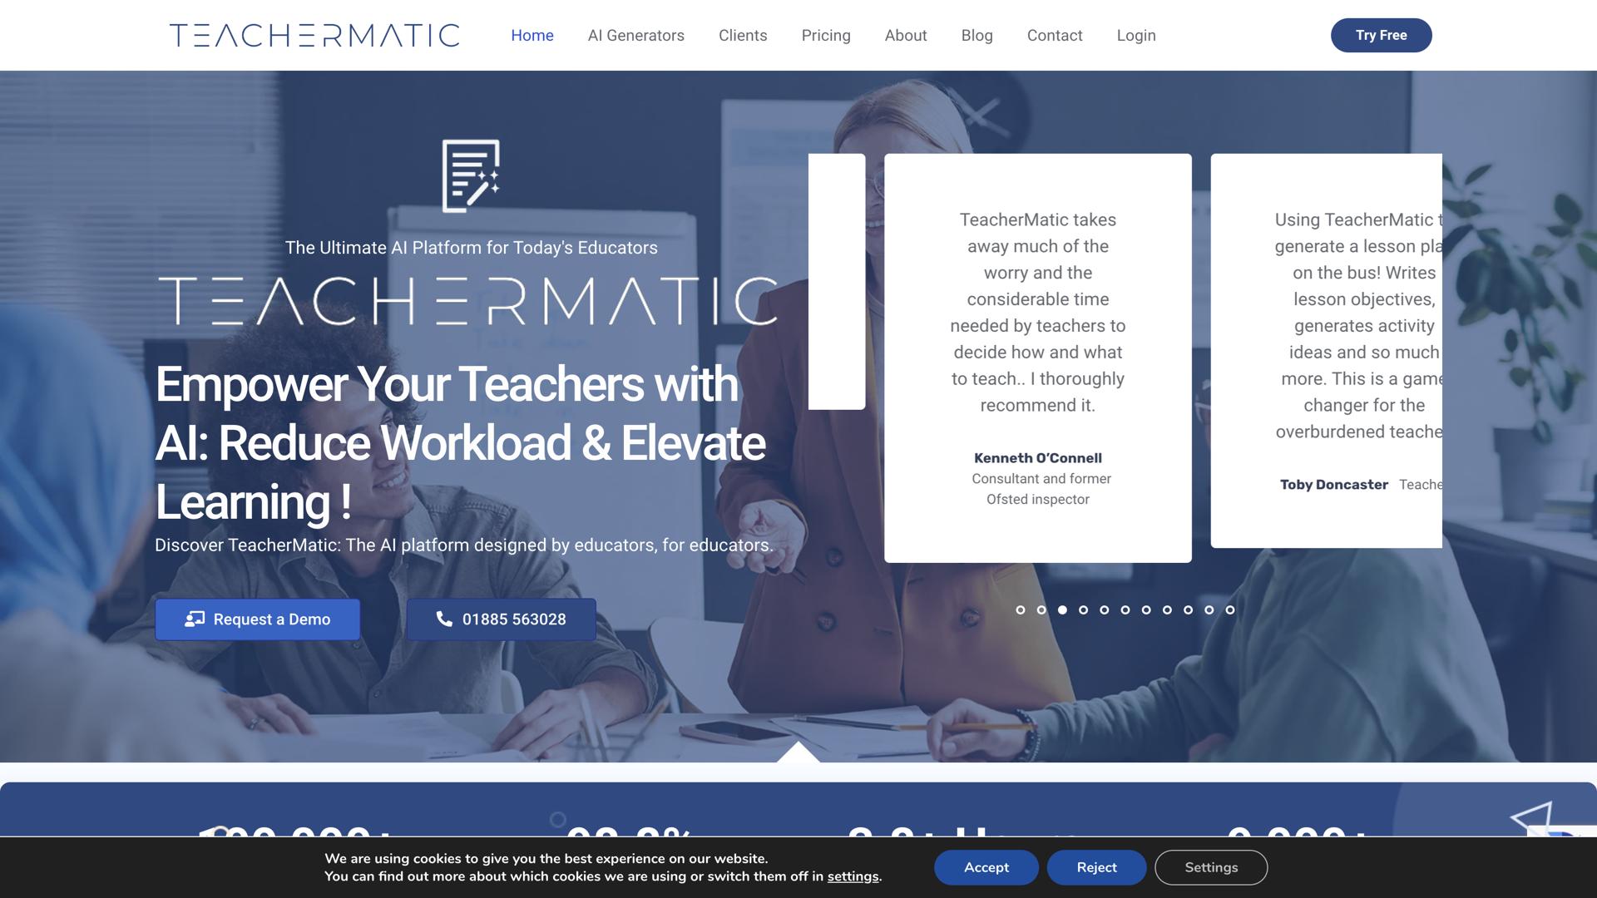Screen dimensions: 1597x898
Task: Click the Try Free button
Action: point(1381,35)
